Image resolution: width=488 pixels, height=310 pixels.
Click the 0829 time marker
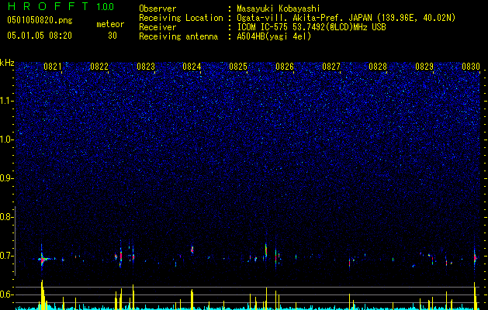424,67
